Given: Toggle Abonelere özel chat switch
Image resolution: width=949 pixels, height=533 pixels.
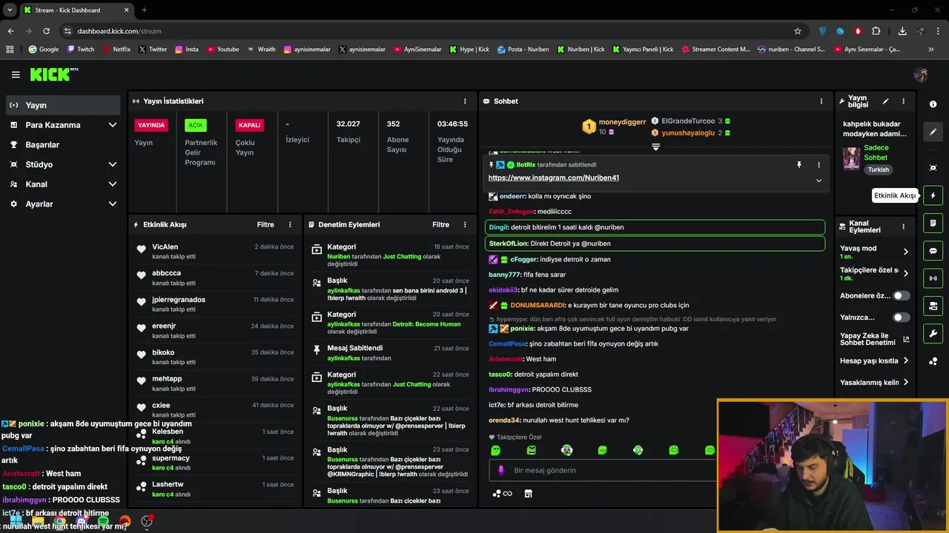Looking at the screenshot, I should [901, 295].
